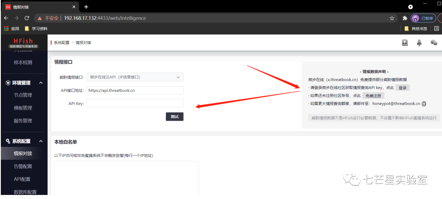Copy the honeypot email address

tap(424, 104)
